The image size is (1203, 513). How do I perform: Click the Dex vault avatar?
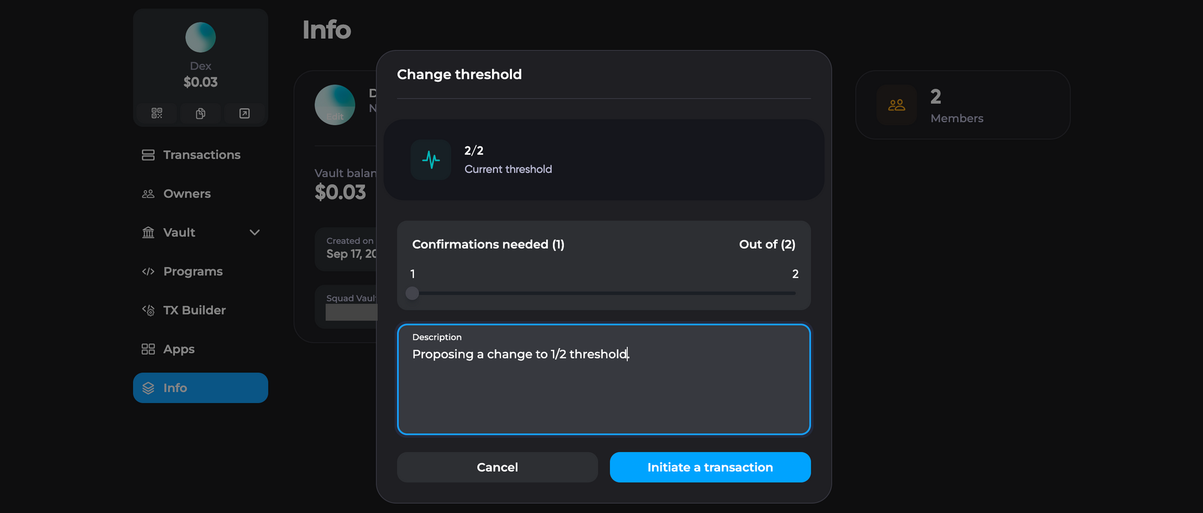point(200,37)
